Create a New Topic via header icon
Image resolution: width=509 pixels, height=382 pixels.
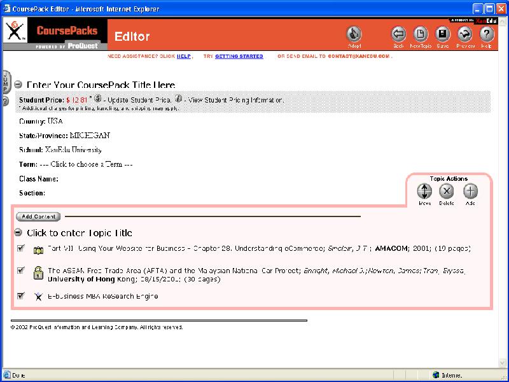click(420, 34)
